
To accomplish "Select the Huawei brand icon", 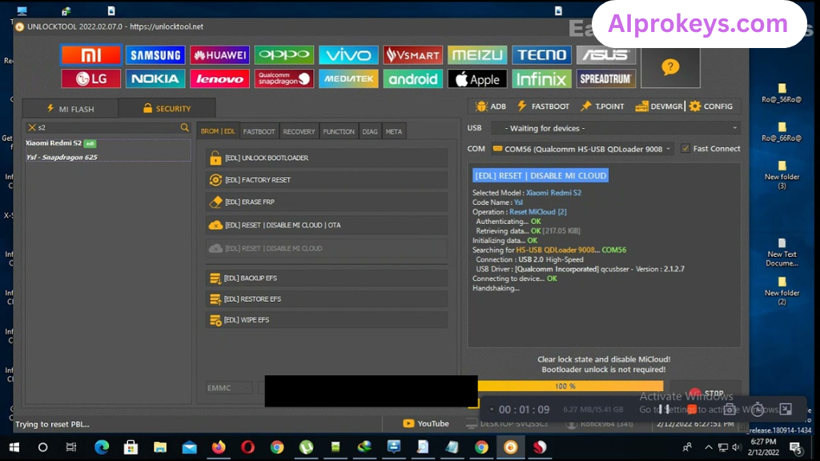I will coord(219,55).
